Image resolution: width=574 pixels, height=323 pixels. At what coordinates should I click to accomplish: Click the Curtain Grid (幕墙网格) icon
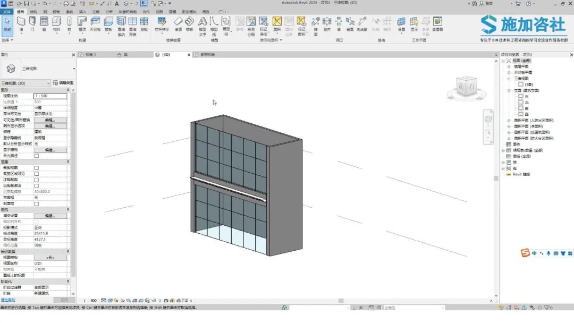[x=132, y=25]
